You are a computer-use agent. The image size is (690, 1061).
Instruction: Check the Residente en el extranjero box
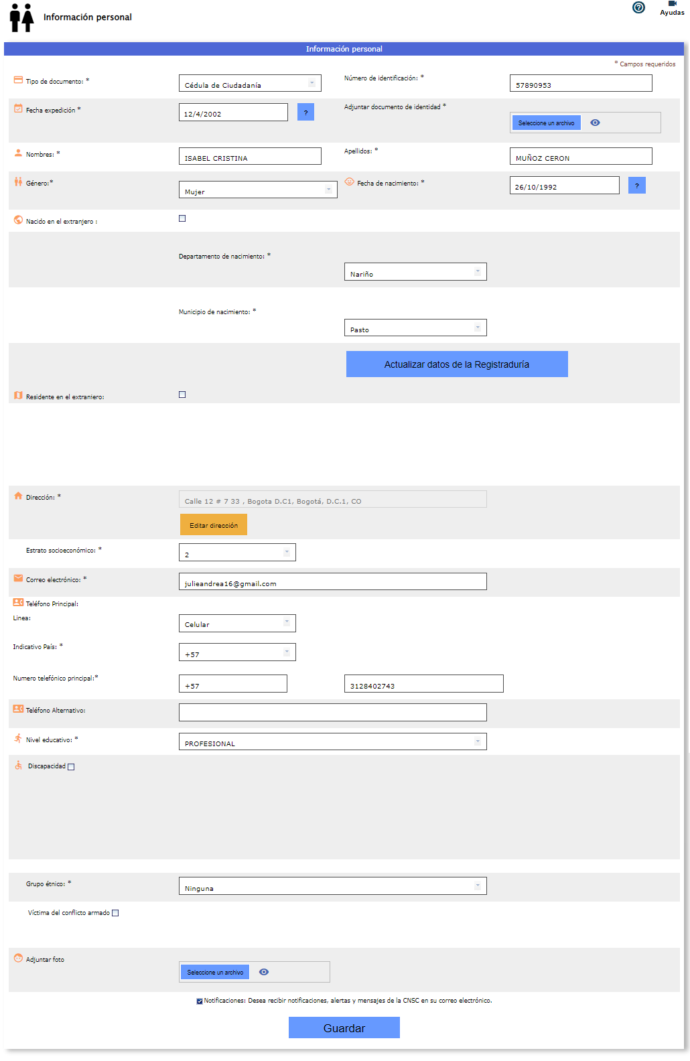(x=182, y=395)
